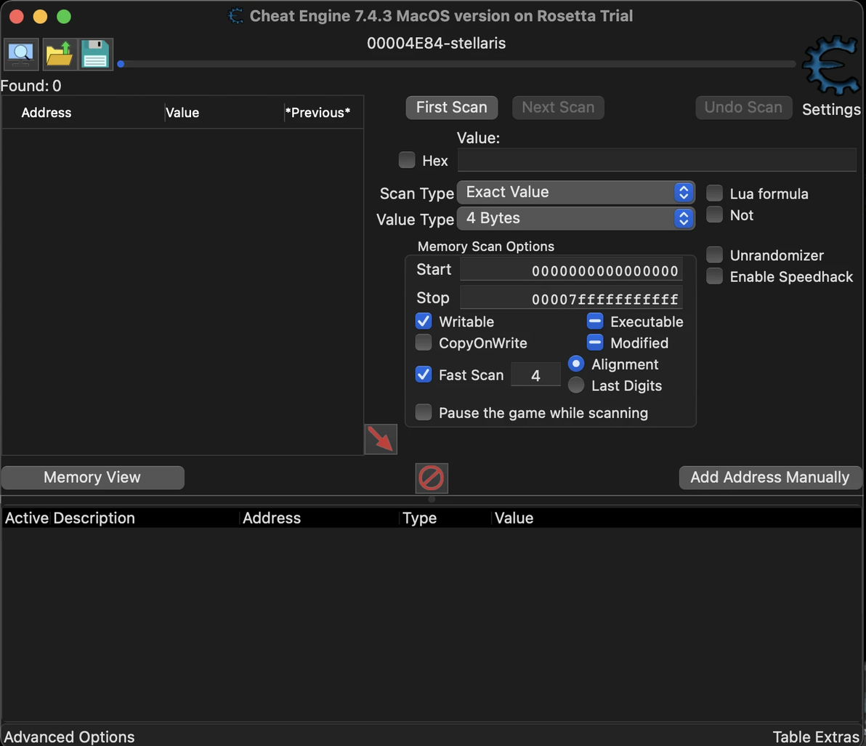866x746 pixels.
Task: Click the red no-entry clear list icon
Action: pyautogui.click(x=432, y=478)
